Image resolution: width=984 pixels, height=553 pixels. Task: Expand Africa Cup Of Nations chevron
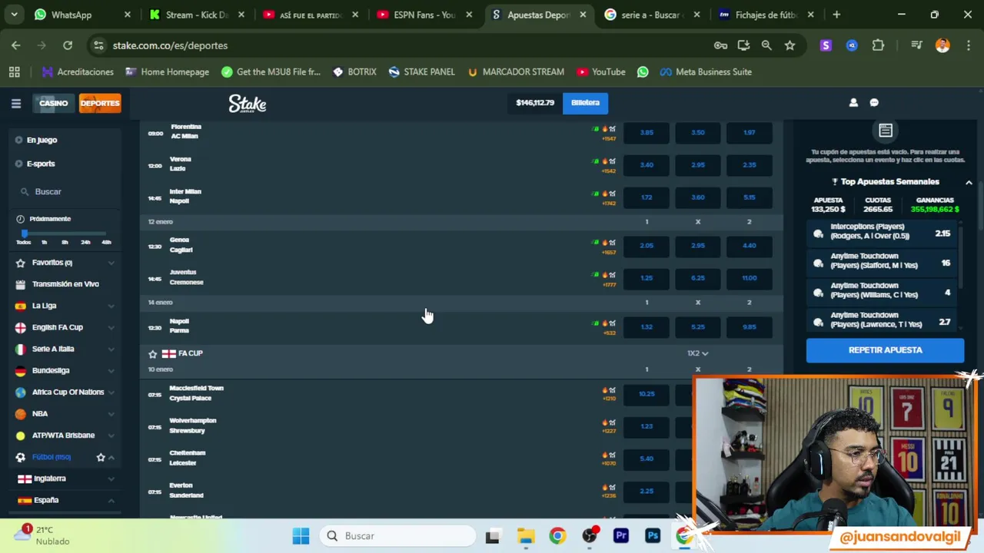point(111,392)
